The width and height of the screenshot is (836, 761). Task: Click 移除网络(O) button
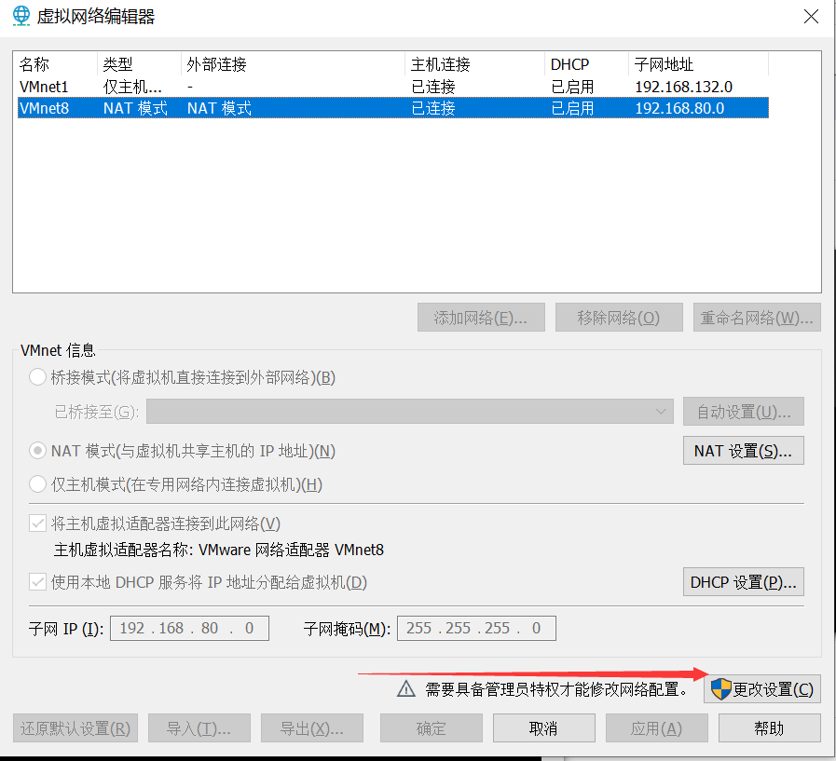(619, 318)
